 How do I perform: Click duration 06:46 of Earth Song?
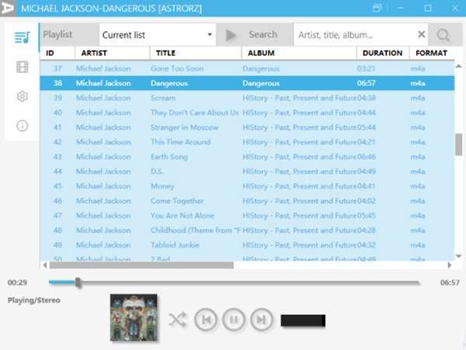point(366,157)
